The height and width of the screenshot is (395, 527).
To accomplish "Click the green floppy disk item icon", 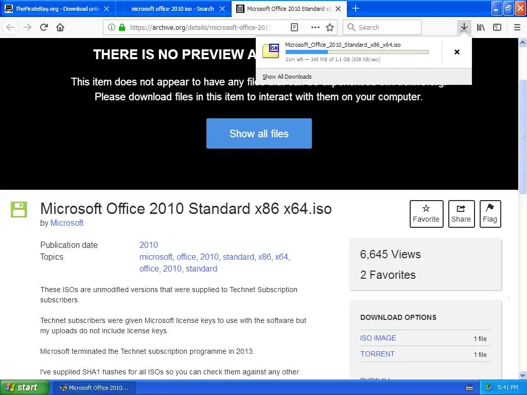I will pos(19,210).
